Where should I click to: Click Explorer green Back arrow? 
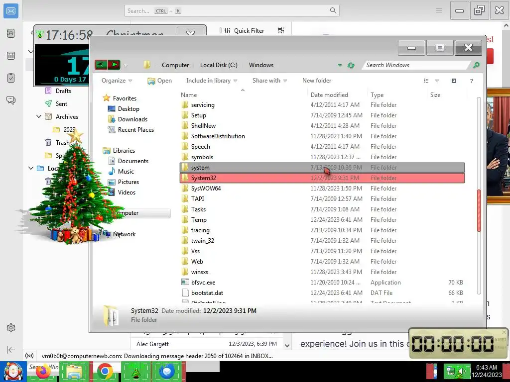tap(101, 65)
